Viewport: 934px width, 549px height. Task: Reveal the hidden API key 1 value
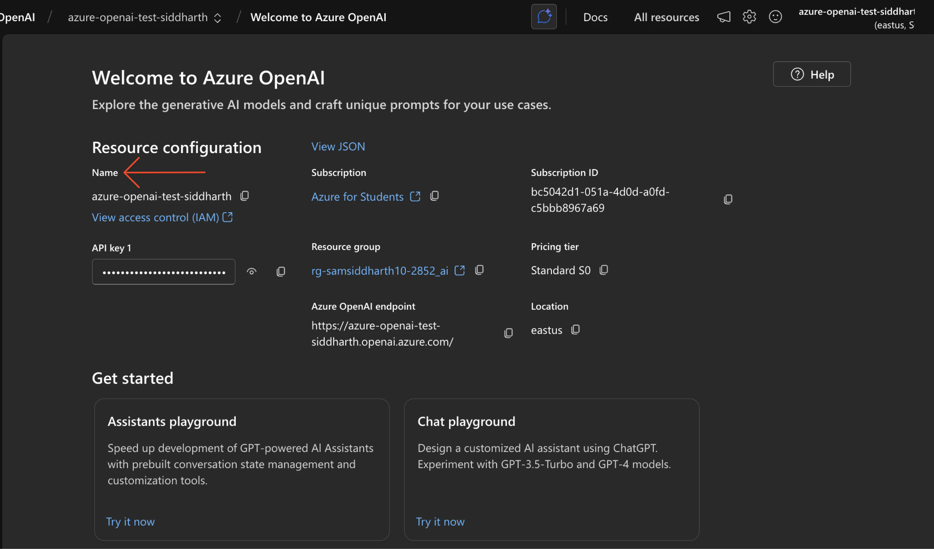[x=252, y=272]
